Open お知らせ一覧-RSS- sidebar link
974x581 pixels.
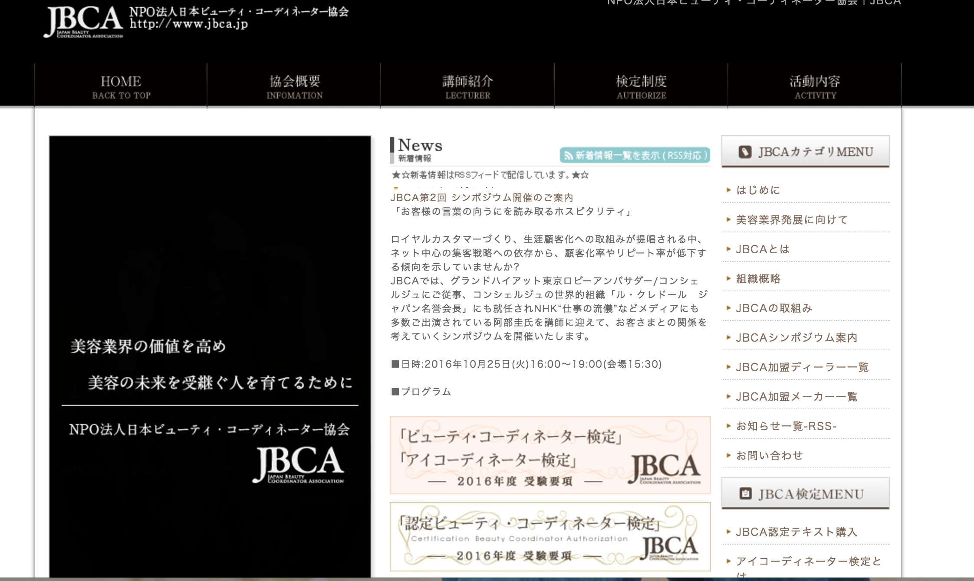tap(786, 426)
